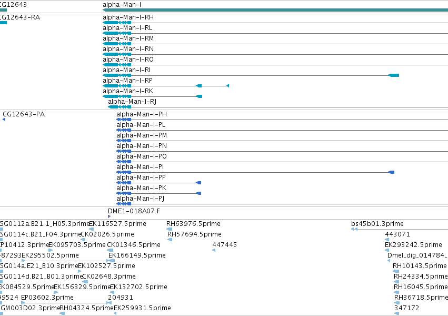This screenshot has height=316, width=448.
Task: Select EST RH16045.5prime
Action: pyautogui.click(x=421, y=288)
